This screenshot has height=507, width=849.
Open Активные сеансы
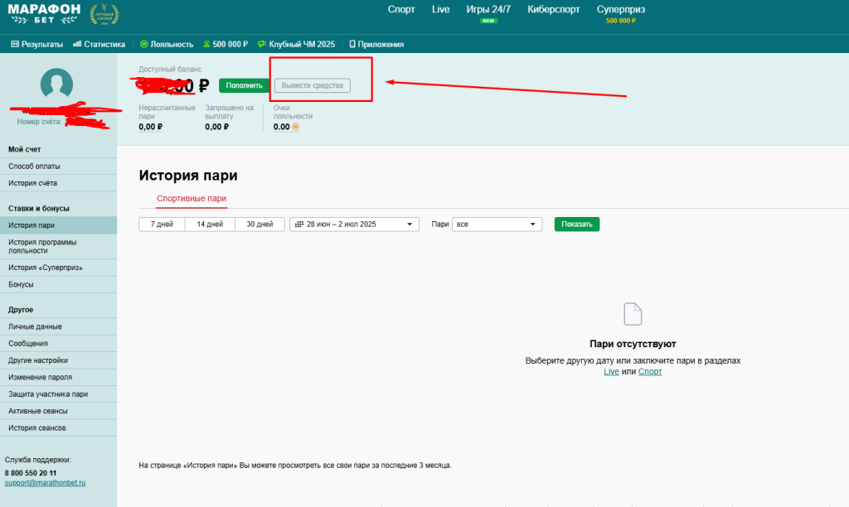[x=59, y=411]
